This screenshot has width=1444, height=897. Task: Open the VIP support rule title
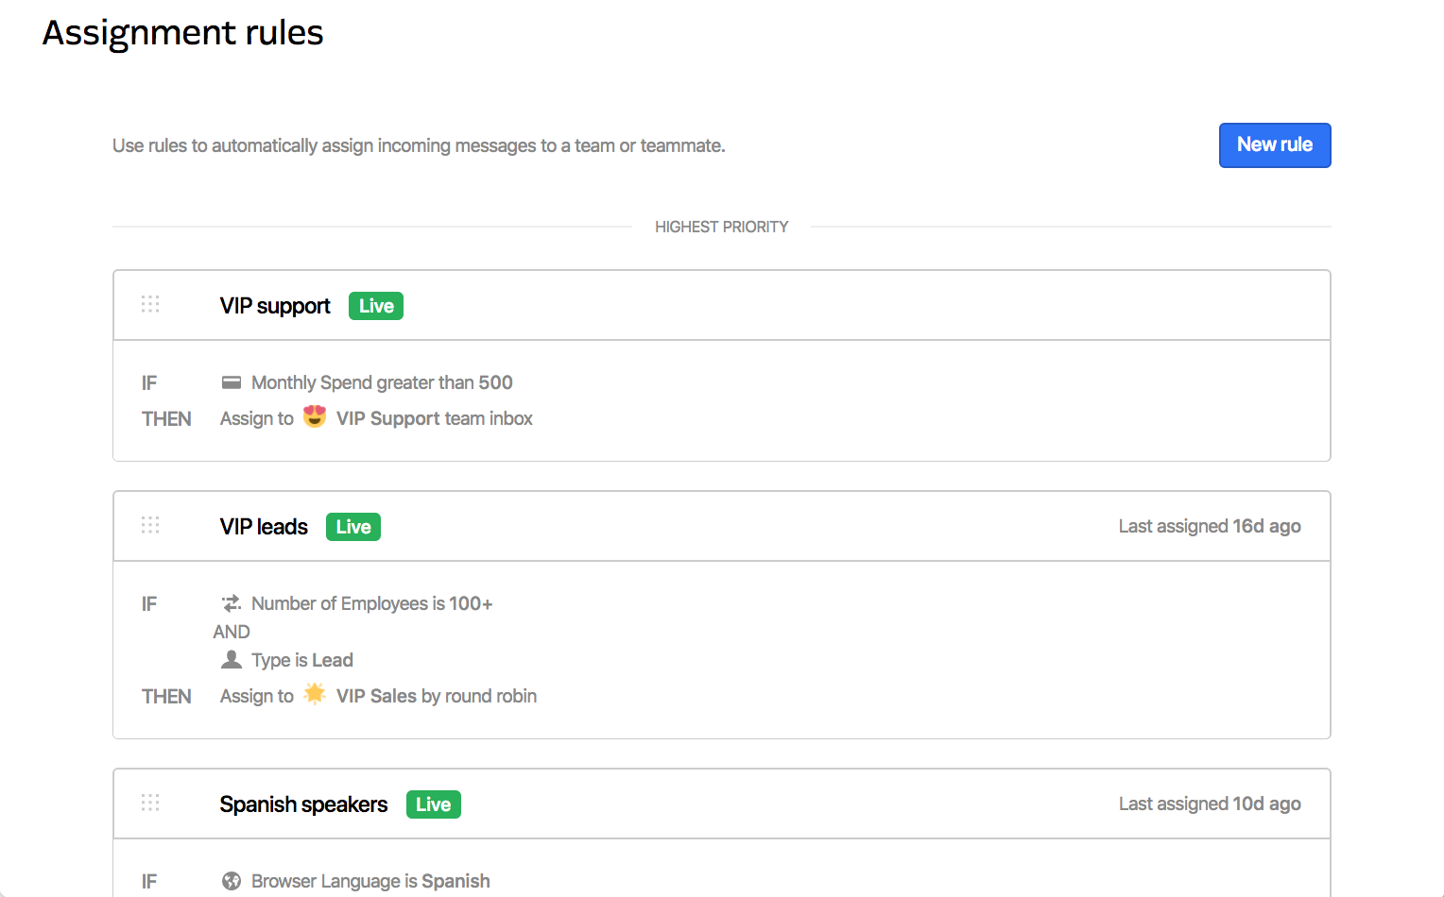point(275,306)
